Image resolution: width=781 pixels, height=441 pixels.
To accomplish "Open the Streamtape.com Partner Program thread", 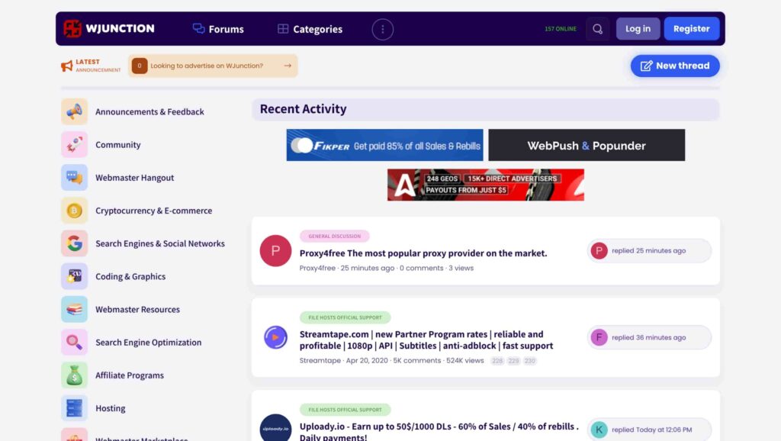I will coord(426,340).
